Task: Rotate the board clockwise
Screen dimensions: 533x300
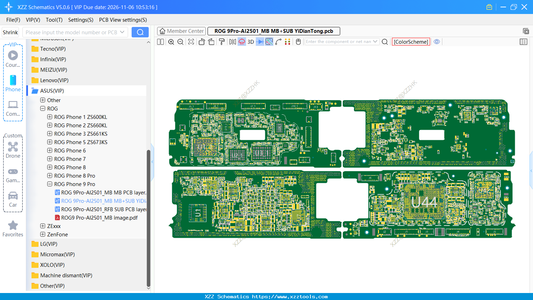Action: [x=211, y=42]
